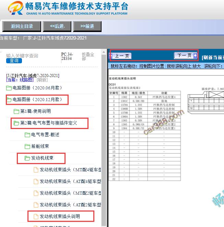The height and width of the screenshot is (227, 224).
Task: Click document icon of AT配4驱车型 entry
Action: [x=36, y=182]
